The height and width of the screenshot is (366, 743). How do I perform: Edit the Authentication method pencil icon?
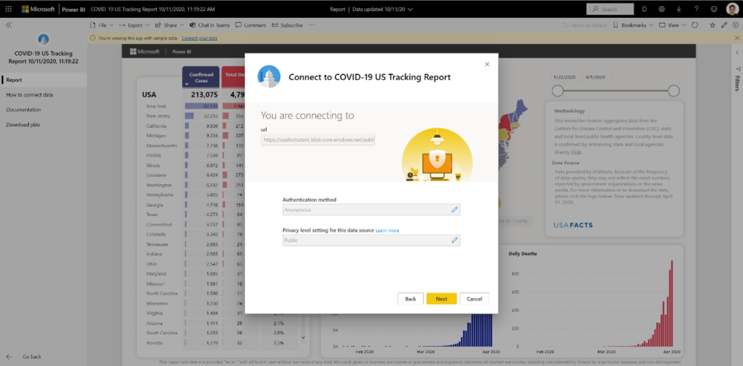[x=455, y=209]
